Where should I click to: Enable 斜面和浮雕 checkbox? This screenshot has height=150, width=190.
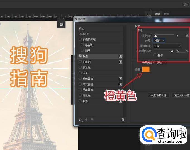click(x=80, y=39)
